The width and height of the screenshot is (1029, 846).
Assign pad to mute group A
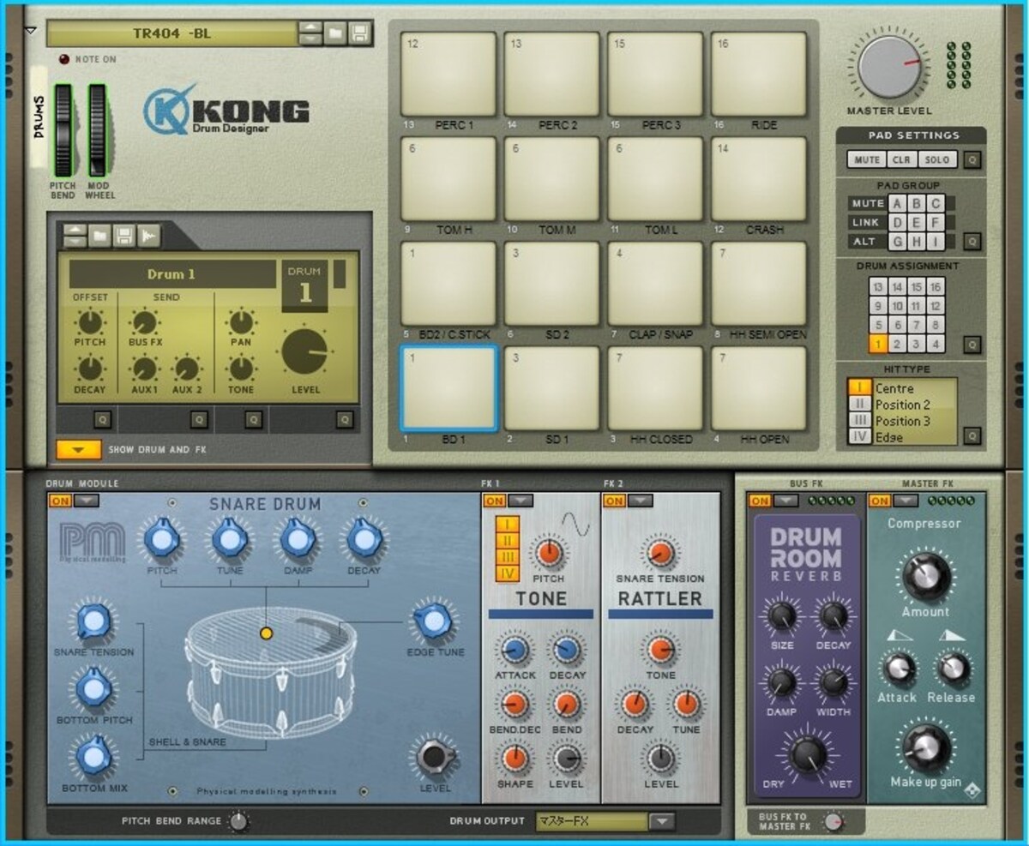(897, 204)
